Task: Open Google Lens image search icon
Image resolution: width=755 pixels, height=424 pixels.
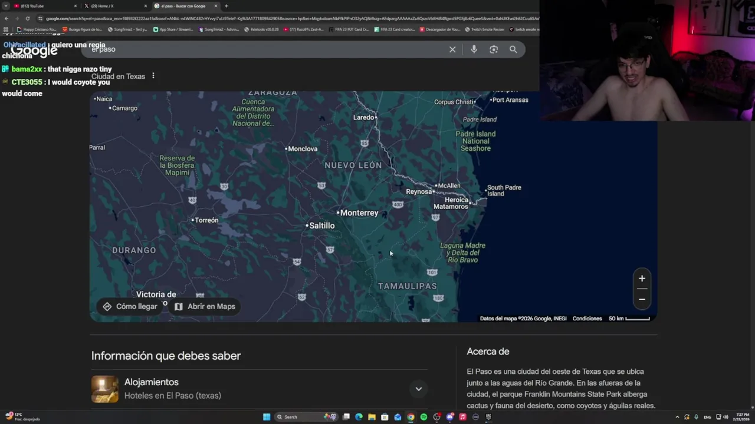Action: tap(494, 49)
